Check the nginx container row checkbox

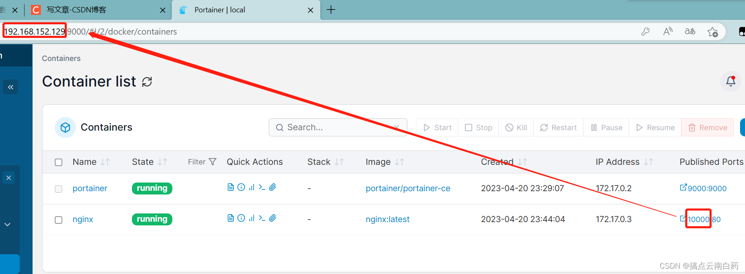coord(59,220)
